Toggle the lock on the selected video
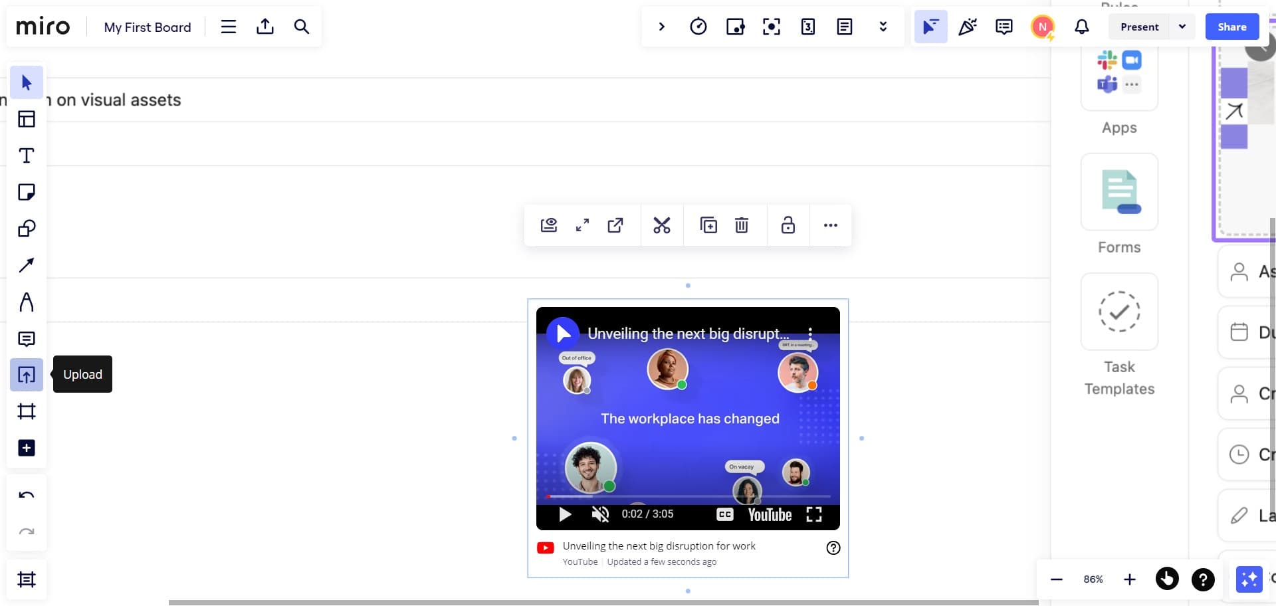 (788, 225)
